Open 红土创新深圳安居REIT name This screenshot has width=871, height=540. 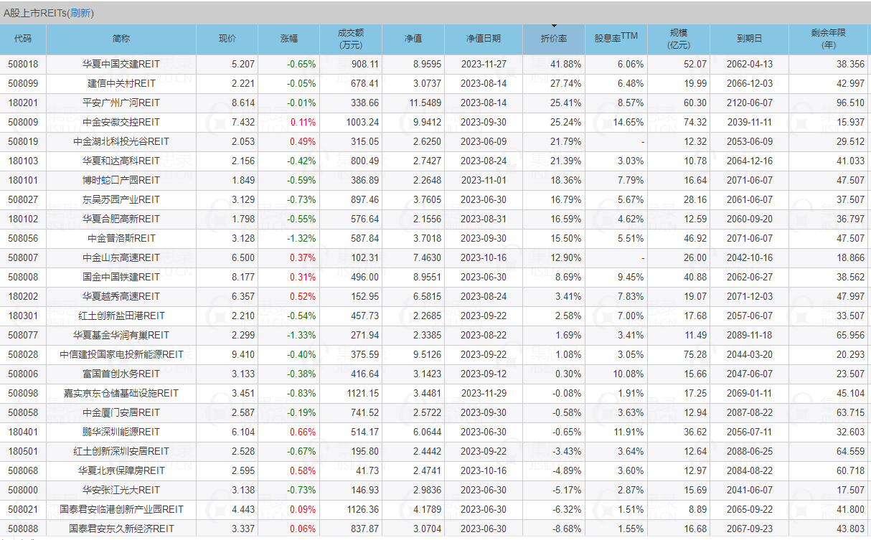tap(121, 451)
